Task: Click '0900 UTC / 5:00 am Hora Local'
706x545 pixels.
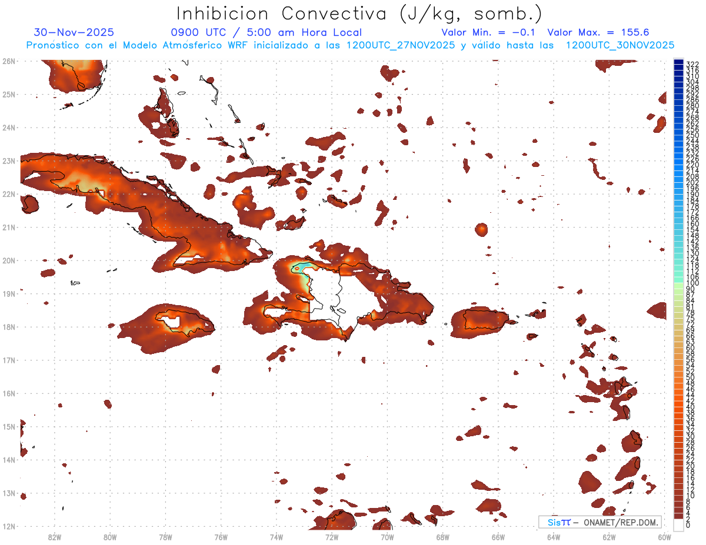Action: [266, 32]
